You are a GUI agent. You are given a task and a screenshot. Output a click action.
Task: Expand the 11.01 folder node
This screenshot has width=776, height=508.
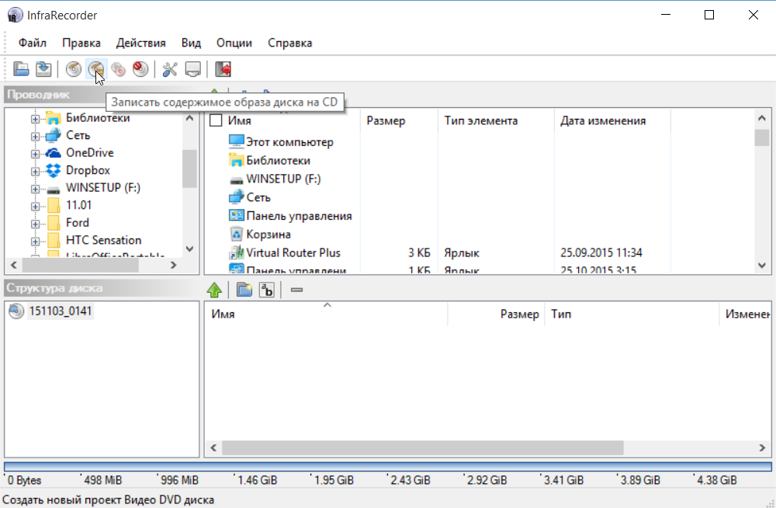[x=35, y=206]
